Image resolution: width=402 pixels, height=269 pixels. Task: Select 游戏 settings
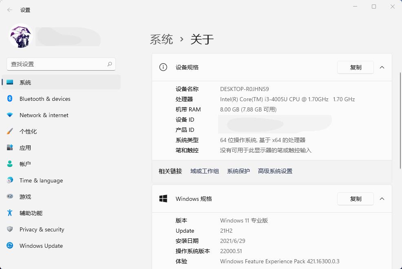[x=25, y=196]
